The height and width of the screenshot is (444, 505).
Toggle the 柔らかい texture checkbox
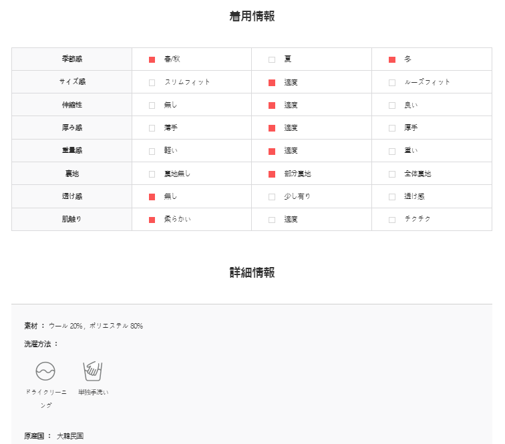152,220
